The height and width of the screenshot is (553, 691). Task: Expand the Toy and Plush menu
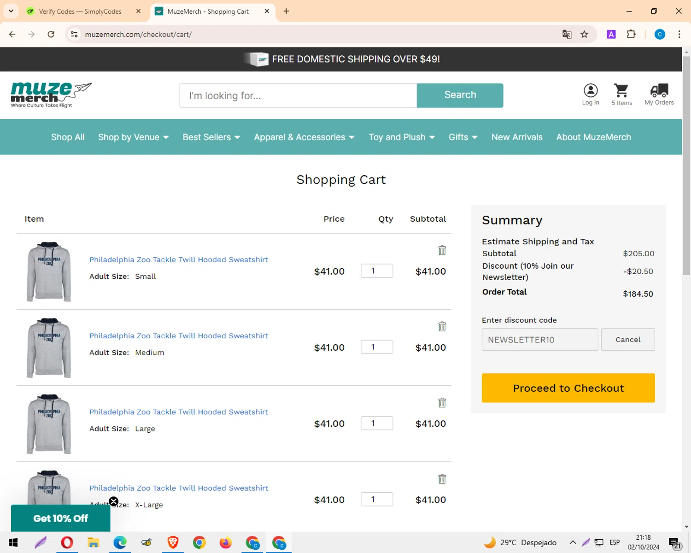tap(402, 137)
